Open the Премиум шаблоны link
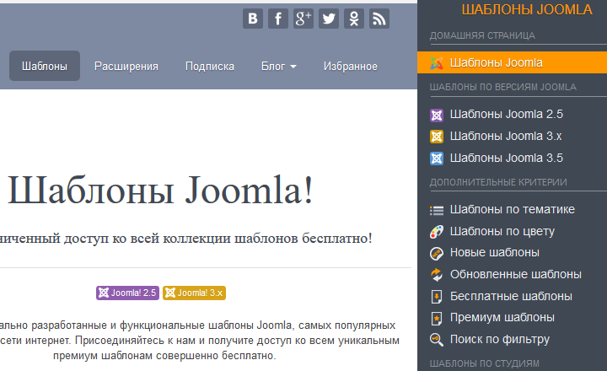Screen dimensions: 607x371 point(502,318)
